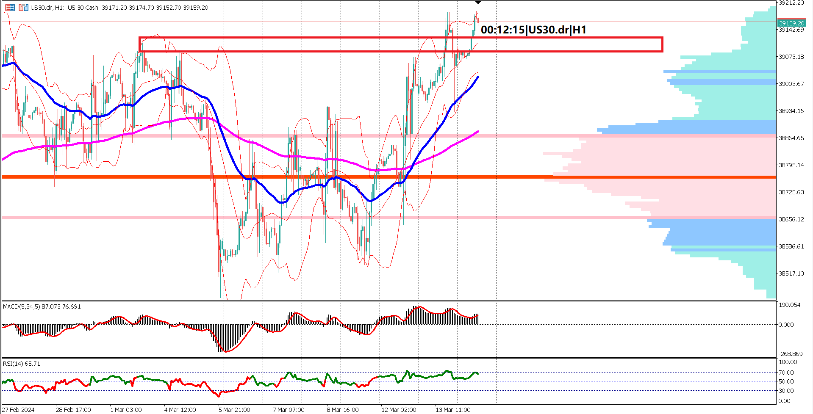The image size is (813, 414).
Task: Click the black arrow marker above the latest candle
Action: pyautogui.click(x=478, y=3)
